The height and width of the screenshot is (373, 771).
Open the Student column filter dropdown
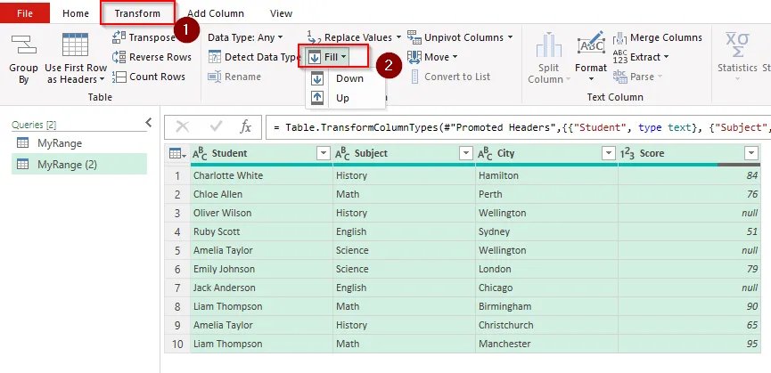(x=323, y=154)
